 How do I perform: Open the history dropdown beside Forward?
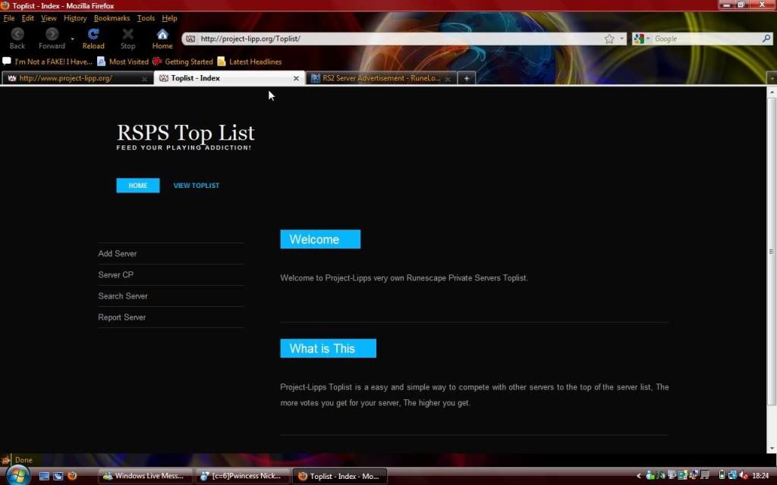(x=72, y=39)
